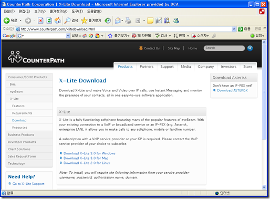Open eyeBeam in sidebar menu

[29, 91]
